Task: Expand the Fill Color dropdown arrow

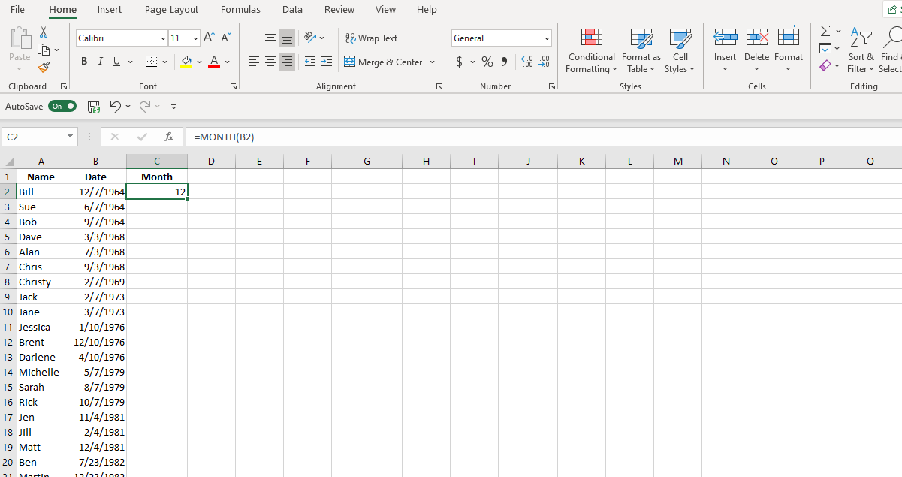Action: (x=199, y=62)
